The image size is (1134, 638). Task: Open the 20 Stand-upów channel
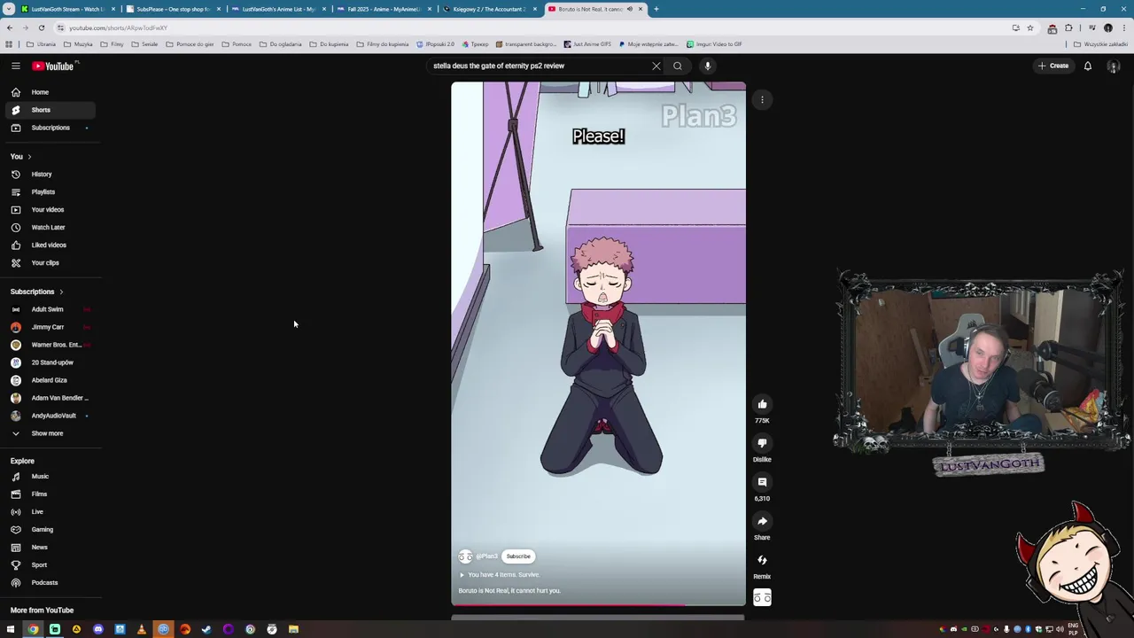[50, 362]
